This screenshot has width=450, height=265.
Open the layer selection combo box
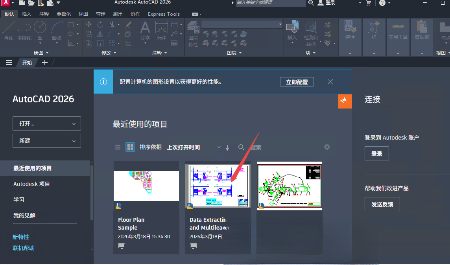coord(242,25)
